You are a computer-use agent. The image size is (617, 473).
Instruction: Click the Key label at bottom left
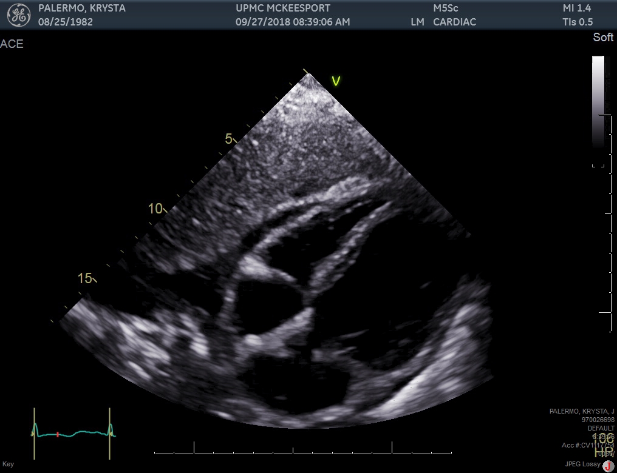(8, 465)
